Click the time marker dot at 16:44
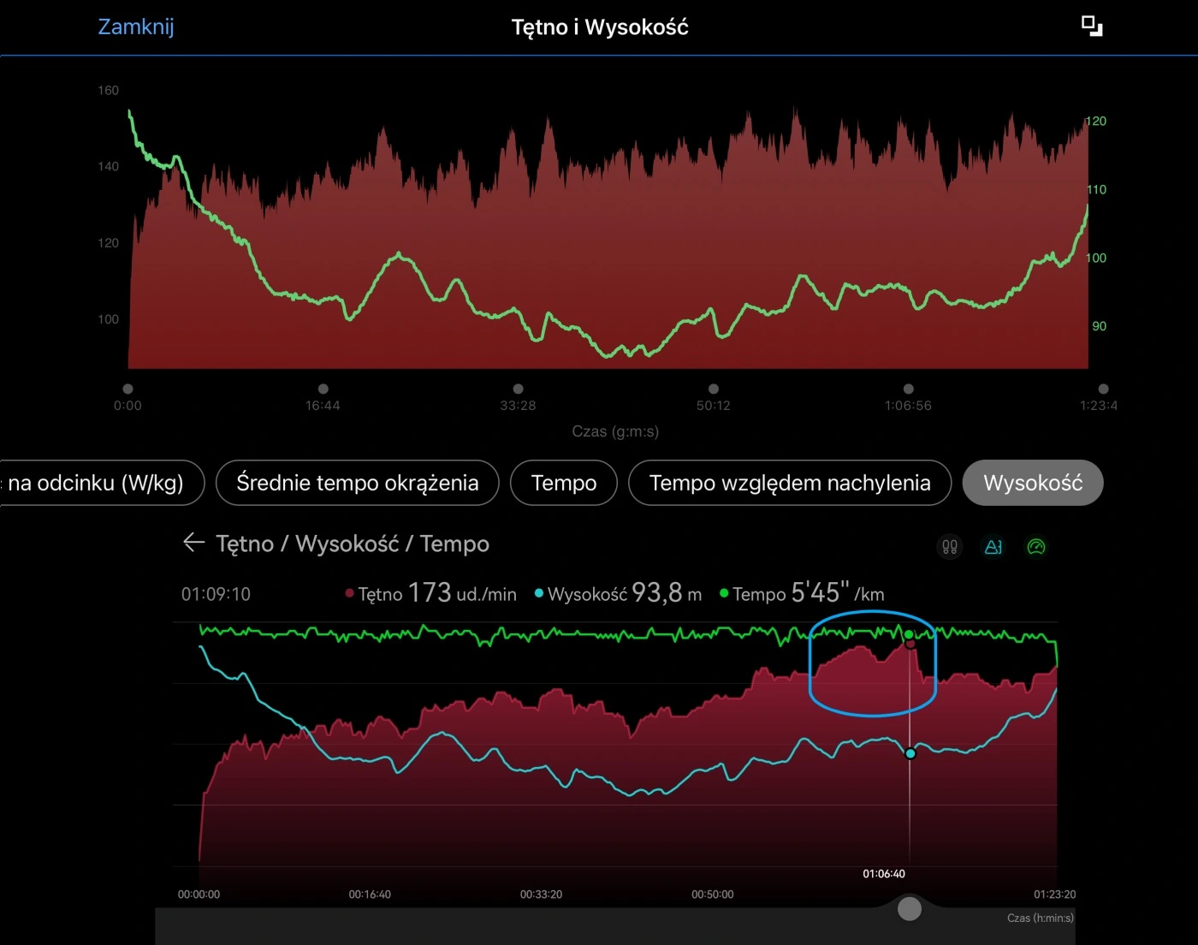1198x945 pixels. [x=323, y=389]
